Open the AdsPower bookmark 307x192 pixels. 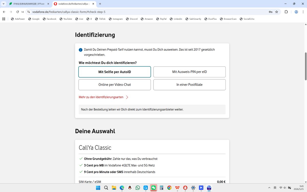[x=18, y=19]
